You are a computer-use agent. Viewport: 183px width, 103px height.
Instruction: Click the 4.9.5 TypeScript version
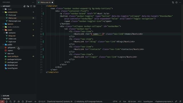tap(140, 102)
